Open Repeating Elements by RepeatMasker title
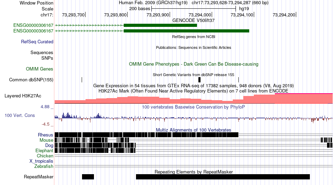The image size is (333, 185). pyautogui.click(x=194, y=172)
